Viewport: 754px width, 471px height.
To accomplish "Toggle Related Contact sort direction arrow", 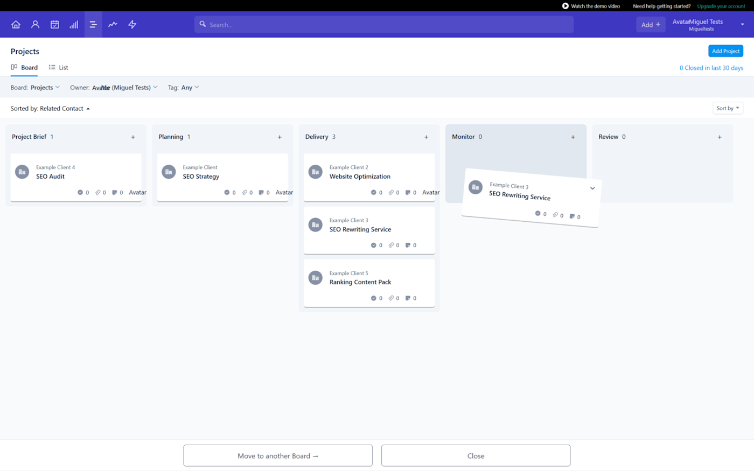I will point(88,109).
